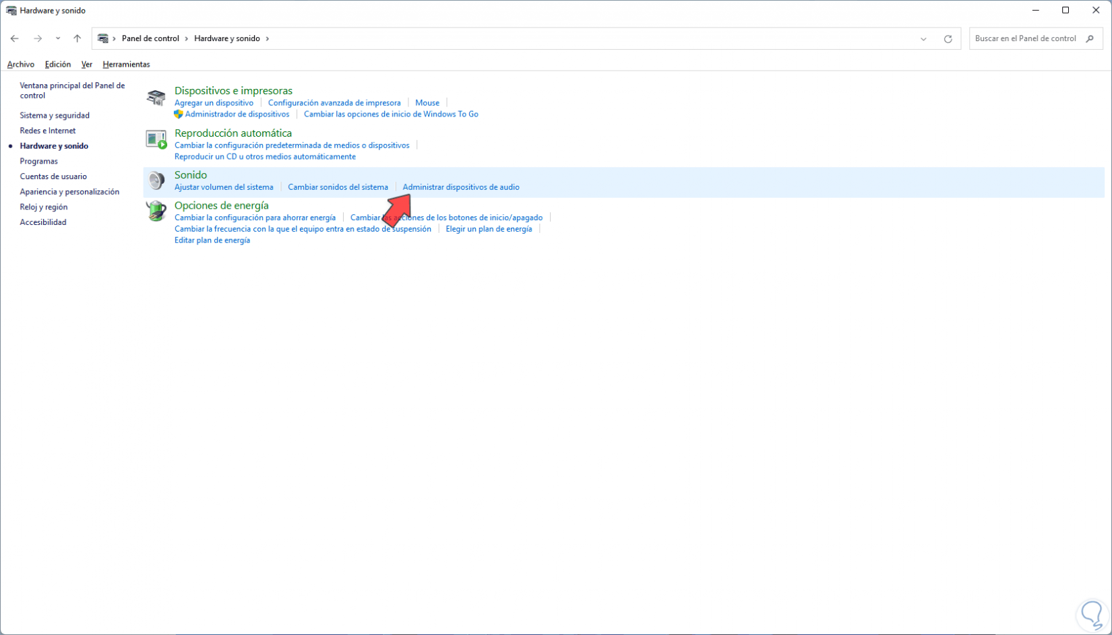Open Dispositivos e impresoras heading
Image resolution: width=1112 pixels, height=635 pixels.
click(x=233, y=91)
